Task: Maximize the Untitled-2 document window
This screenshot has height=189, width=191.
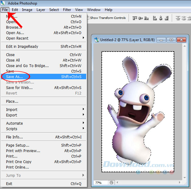Action: pyautogui.click(x=171, y=40)
